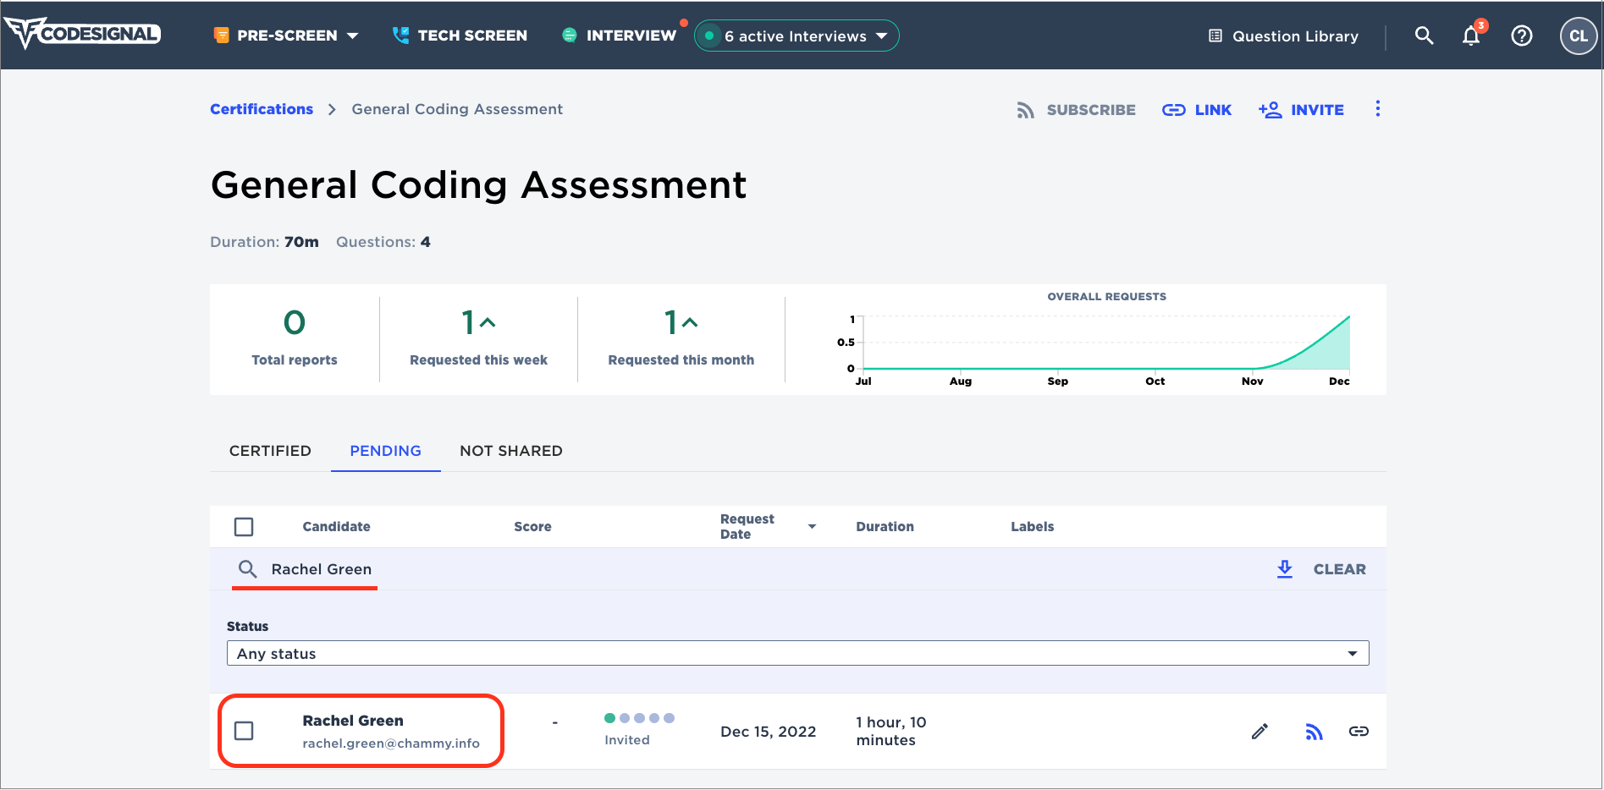Open the search magnifier in top bar
This screenshot has height=790, width=1604.
point(1425,36)
